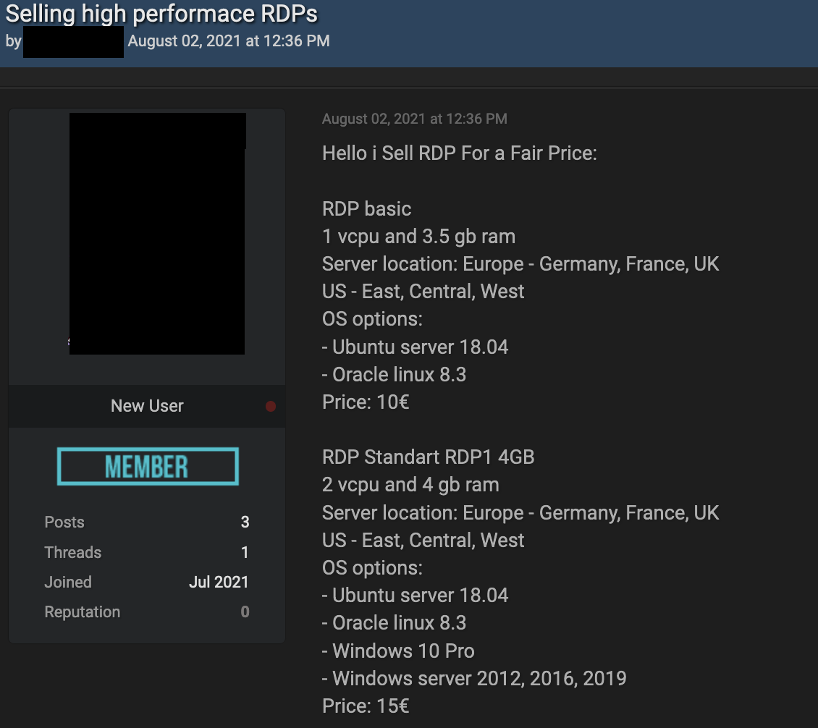Image resolution: width=818 pixels, height=728 pixels.
Task: Click the 'Reputation' label in user stats
Action: [x=83, y=612]
